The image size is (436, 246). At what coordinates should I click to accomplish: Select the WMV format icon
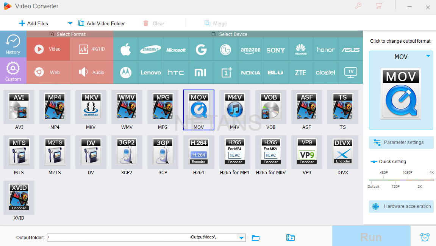click(127, 107)
